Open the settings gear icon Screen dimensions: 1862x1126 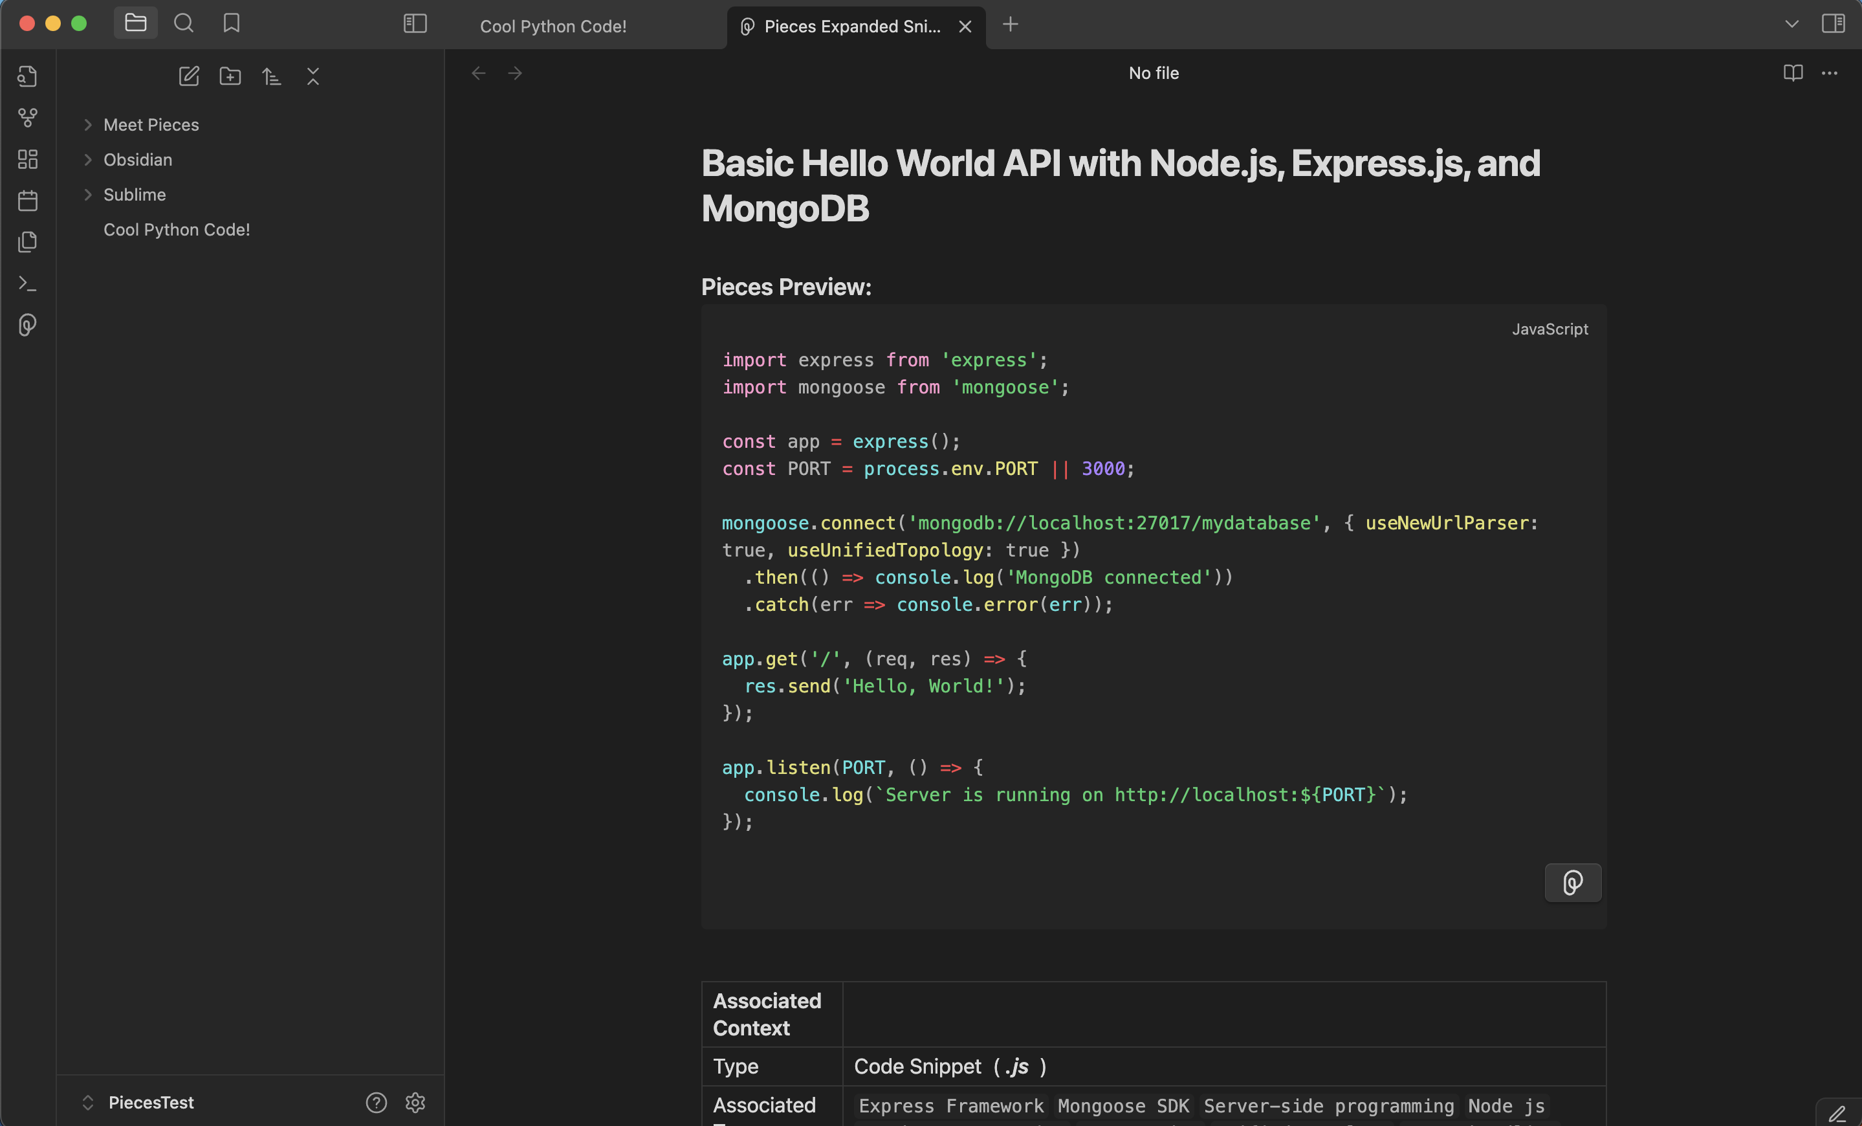(x=415, y=1103)
